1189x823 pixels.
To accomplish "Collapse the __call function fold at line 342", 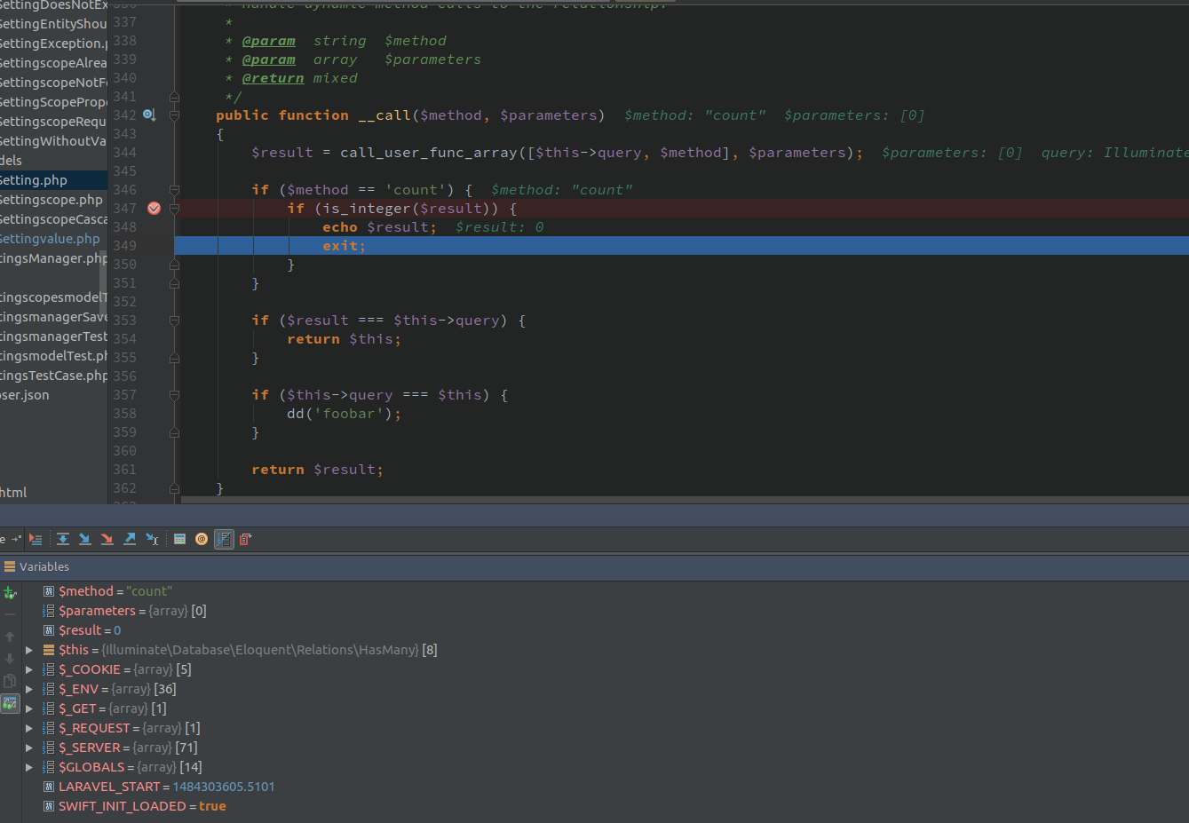I will click(x=174, y=115).
